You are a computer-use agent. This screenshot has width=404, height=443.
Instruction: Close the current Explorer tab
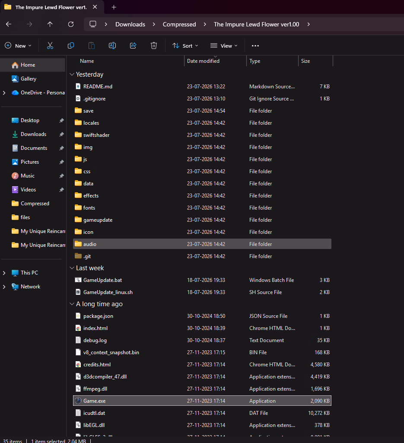pos(95,7)
